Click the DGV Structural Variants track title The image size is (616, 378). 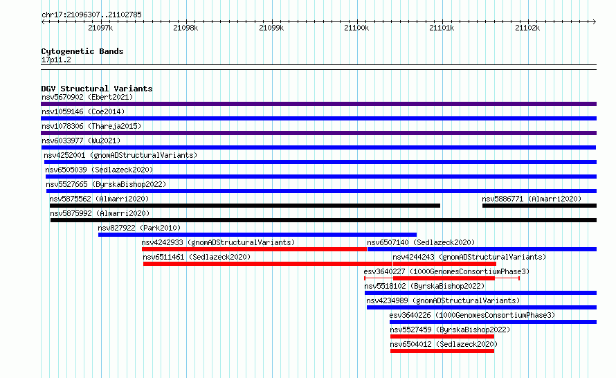(97, 89)
